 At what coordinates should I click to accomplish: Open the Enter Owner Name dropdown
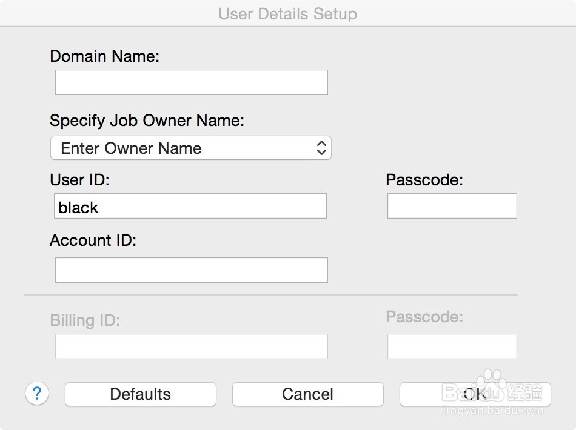tap(190, 148)
